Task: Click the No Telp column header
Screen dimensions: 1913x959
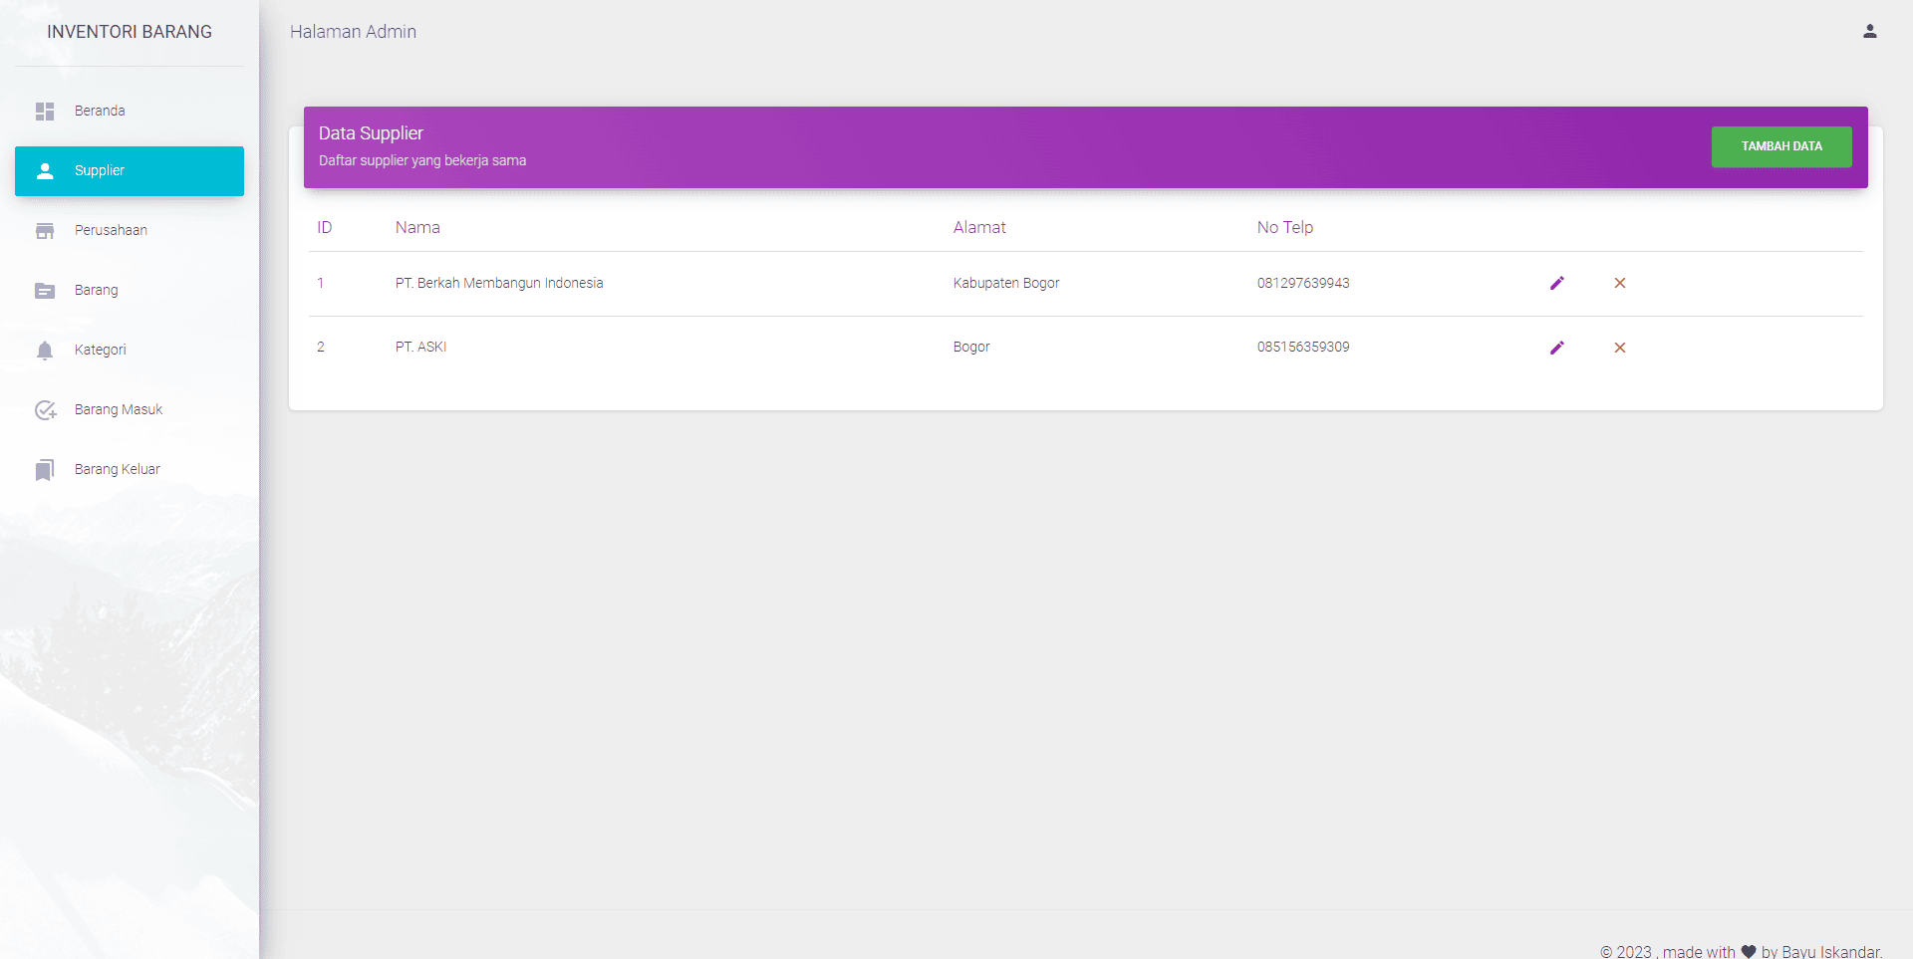Action: 1285,227
